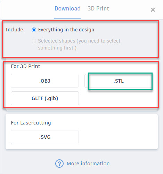
Task: Click the 'For Lasercutting' heading
Action: coord(31,123)
